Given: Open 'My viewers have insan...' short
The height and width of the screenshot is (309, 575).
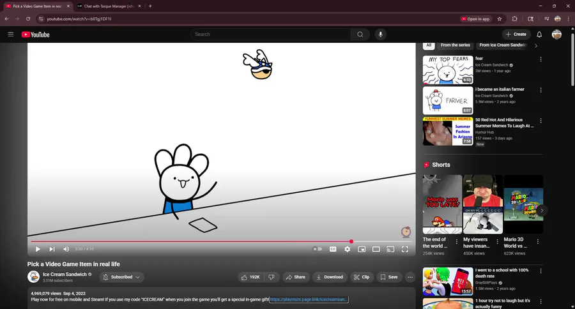Looking at the screenshot, I should [x=483, y=204].
